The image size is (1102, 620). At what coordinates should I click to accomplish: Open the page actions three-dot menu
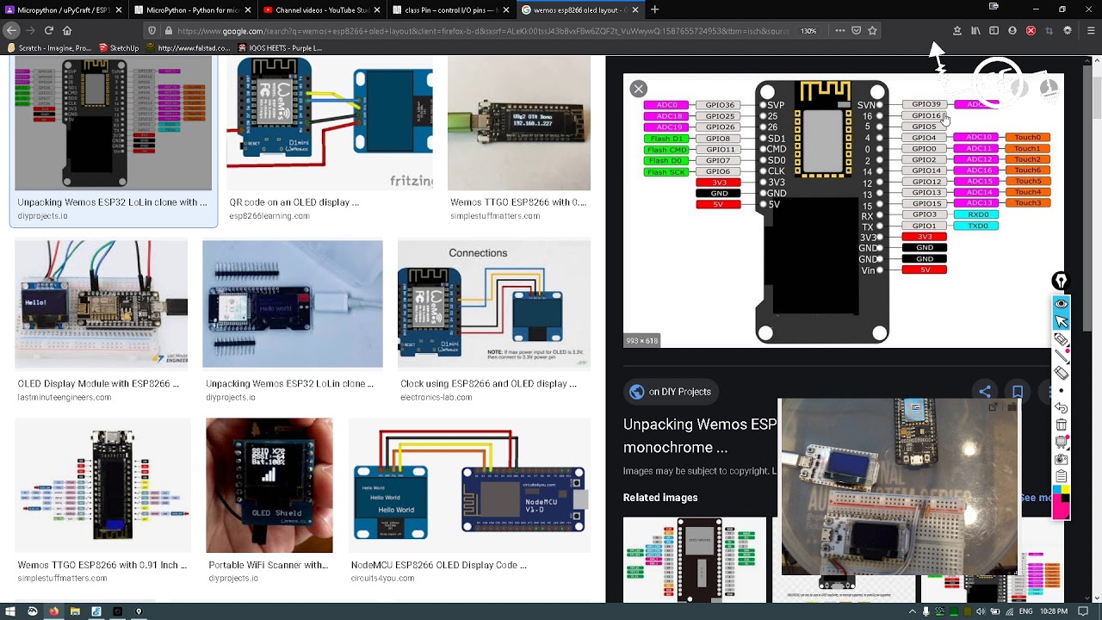click(839, 31)
